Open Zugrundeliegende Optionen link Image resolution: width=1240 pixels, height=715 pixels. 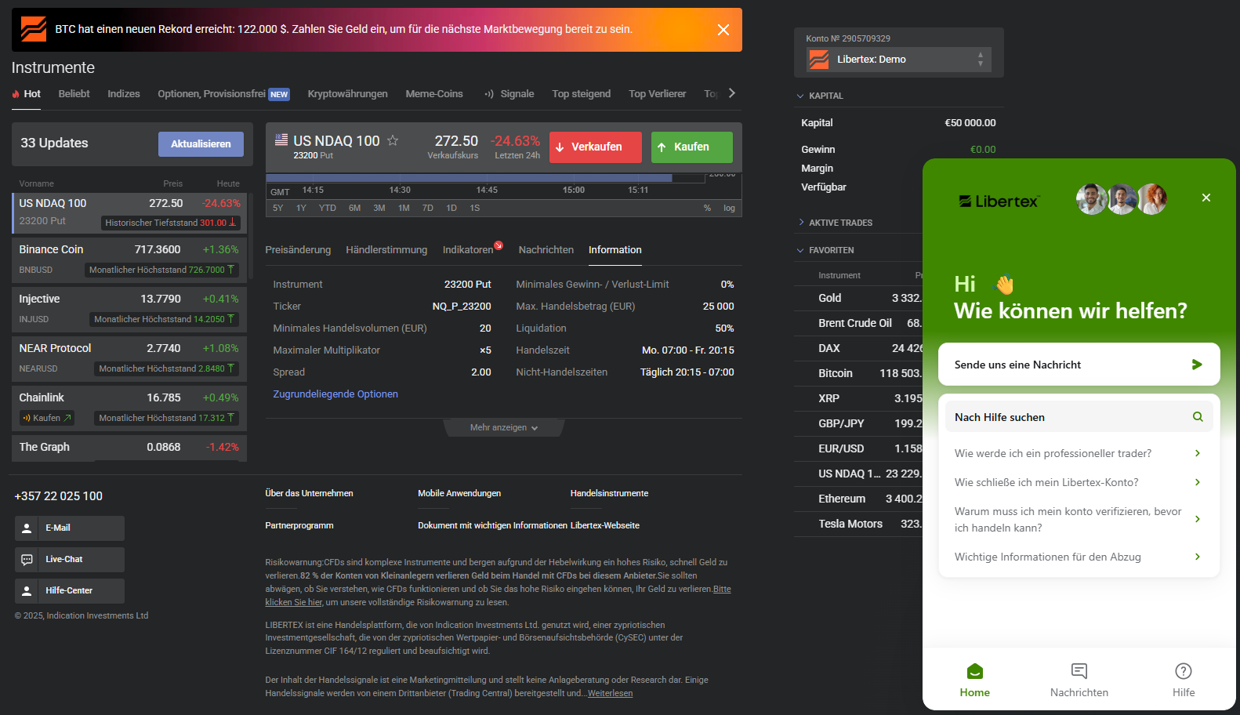point(335,394)
